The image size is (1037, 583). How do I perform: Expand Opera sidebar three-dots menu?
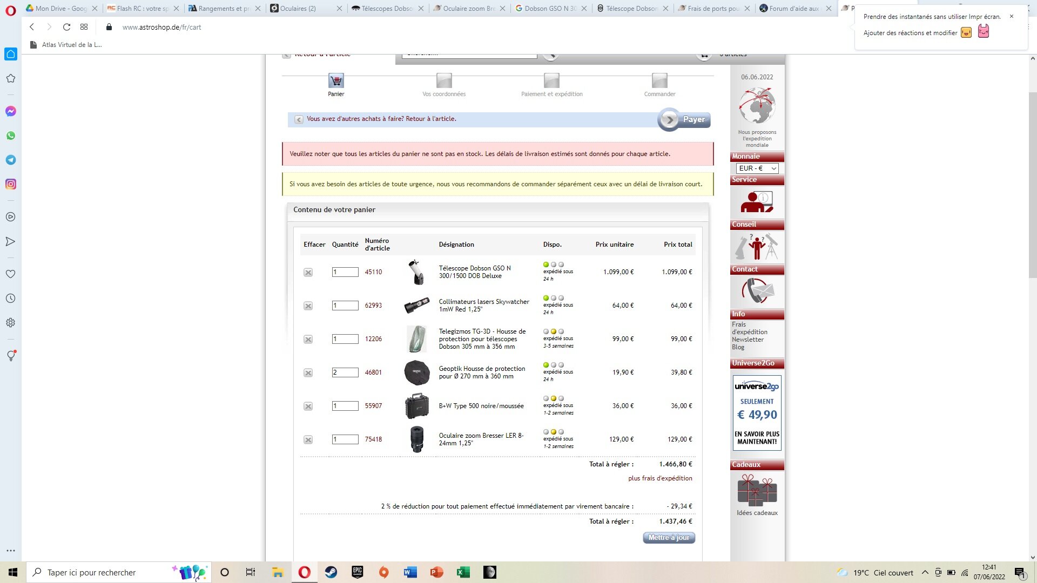(x=10, y=551)
